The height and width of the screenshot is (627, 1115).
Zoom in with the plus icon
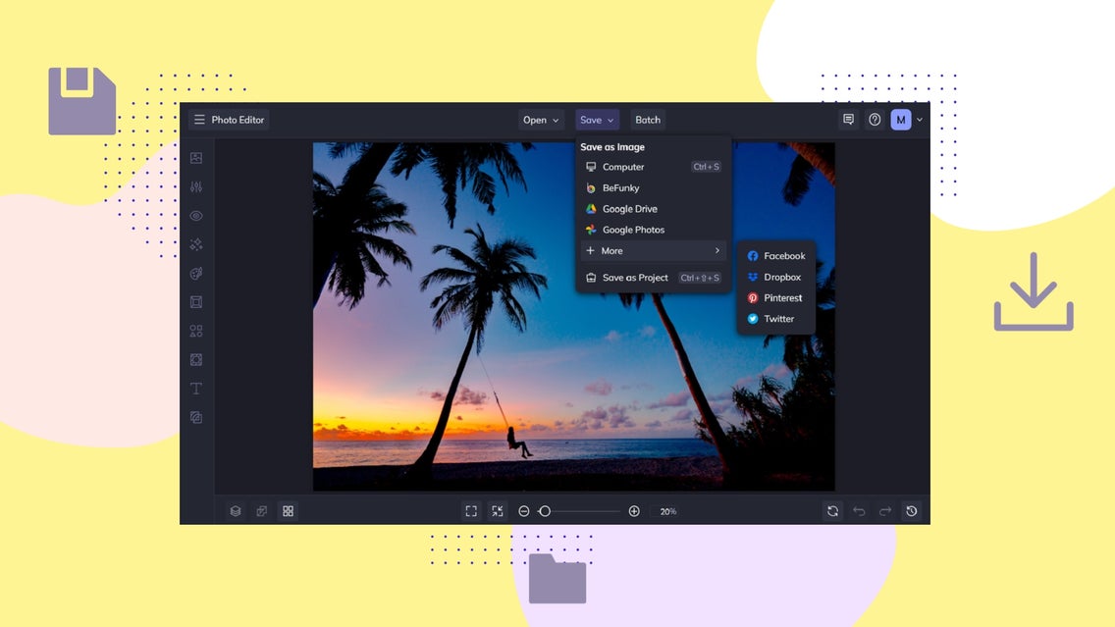point(634,511)
